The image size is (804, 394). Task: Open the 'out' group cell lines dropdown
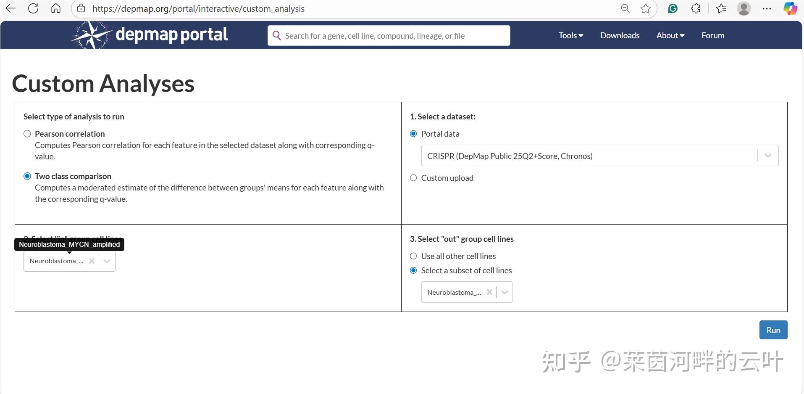pos(504,291)
